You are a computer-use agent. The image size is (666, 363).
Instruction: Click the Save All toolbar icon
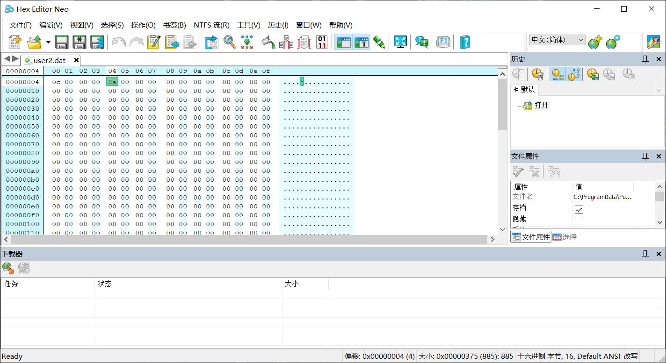click(97, 42)
